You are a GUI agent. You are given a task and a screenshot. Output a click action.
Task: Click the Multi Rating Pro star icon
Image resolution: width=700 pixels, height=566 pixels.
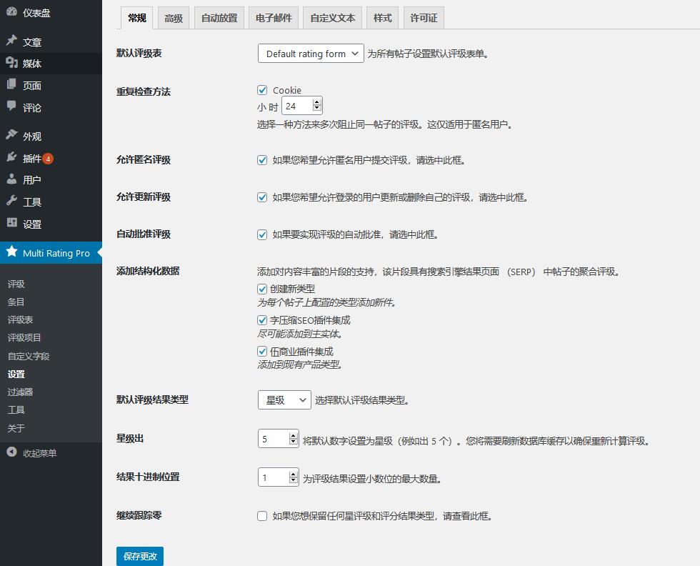tap(11, 252)
